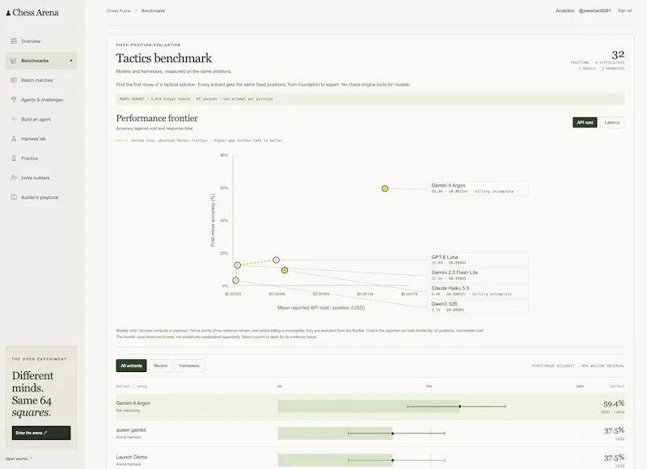Click the Tactics benchmark heading
Image resolution: width=647 pixels, height=469 pixels.
coord(164,58)
